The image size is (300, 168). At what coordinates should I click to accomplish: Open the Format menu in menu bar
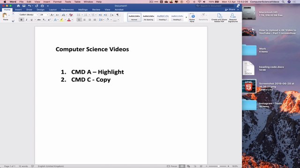point(57,2)
